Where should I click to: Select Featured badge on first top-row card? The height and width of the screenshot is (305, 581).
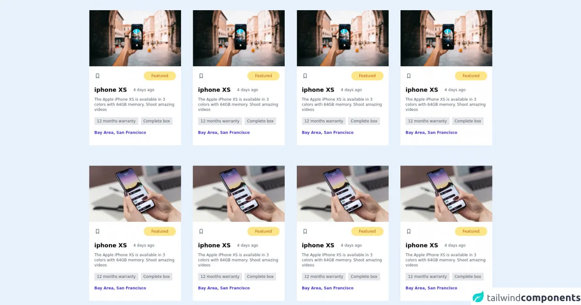tap(160, 76)
